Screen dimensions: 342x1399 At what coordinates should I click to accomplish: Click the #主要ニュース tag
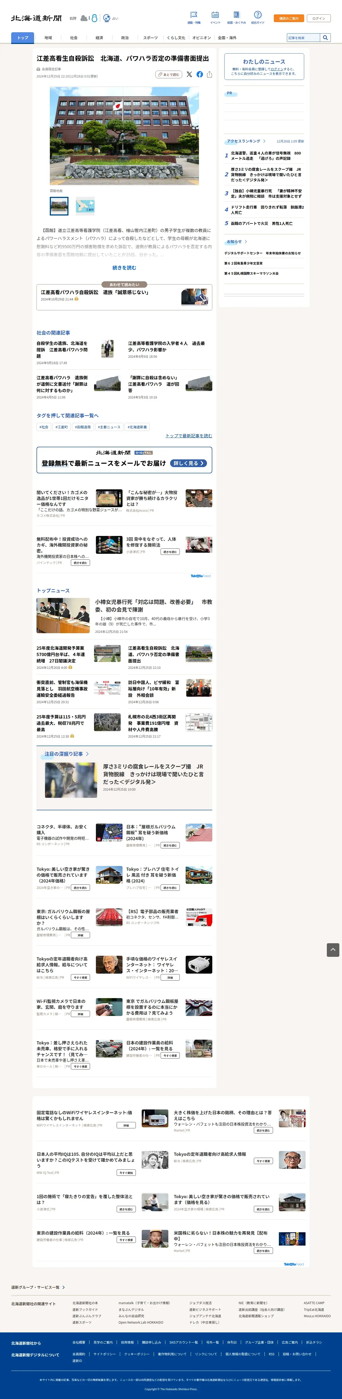click(x=109, y=427)
